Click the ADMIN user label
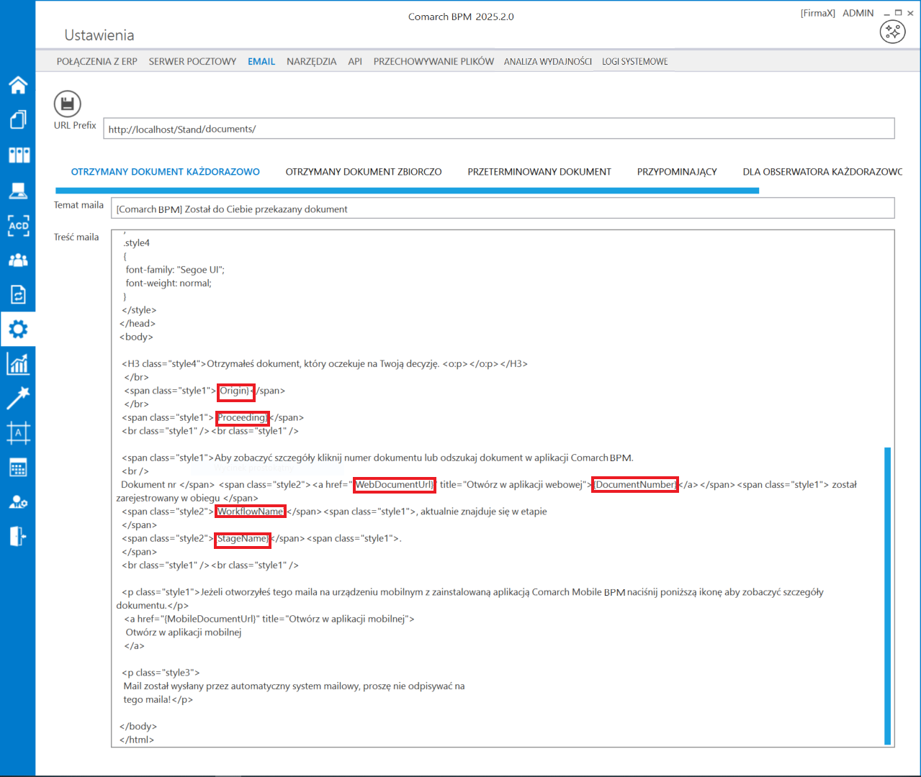Image resolution: width=921 pixels, height=777 pixels. click(x=858, y=13)
